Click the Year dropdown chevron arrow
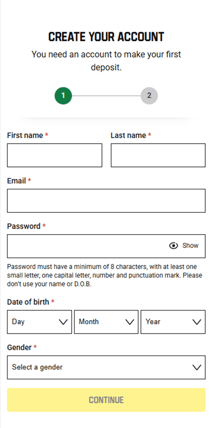This screenshot has height=428, width=212. click(x=196, y=322)
